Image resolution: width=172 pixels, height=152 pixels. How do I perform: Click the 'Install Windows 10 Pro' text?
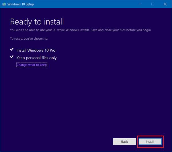(x=36, y=50)
